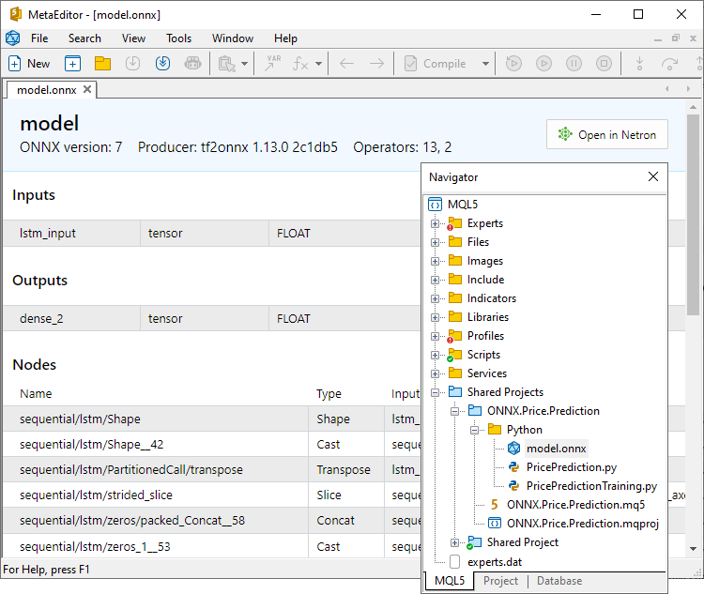Click the step into icon
The image size is (704, 594).
640,64
